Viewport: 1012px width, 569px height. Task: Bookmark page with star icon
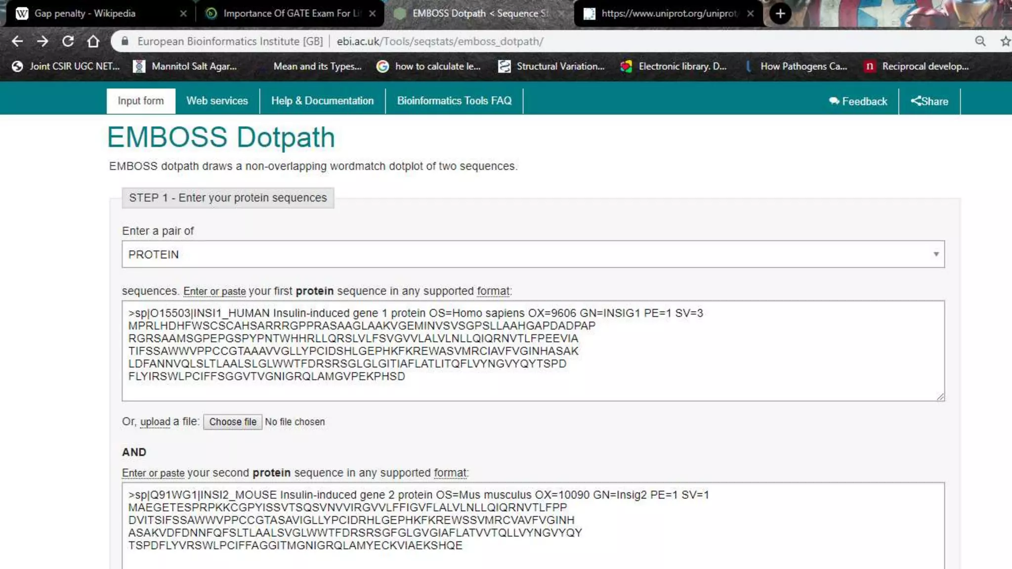[x=1005, y=41]
